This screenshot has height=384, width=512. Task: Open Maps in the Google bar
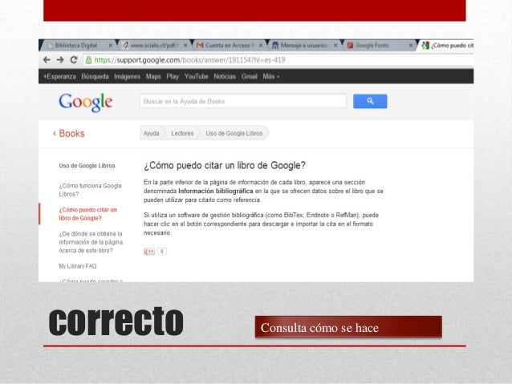(153, 77)
